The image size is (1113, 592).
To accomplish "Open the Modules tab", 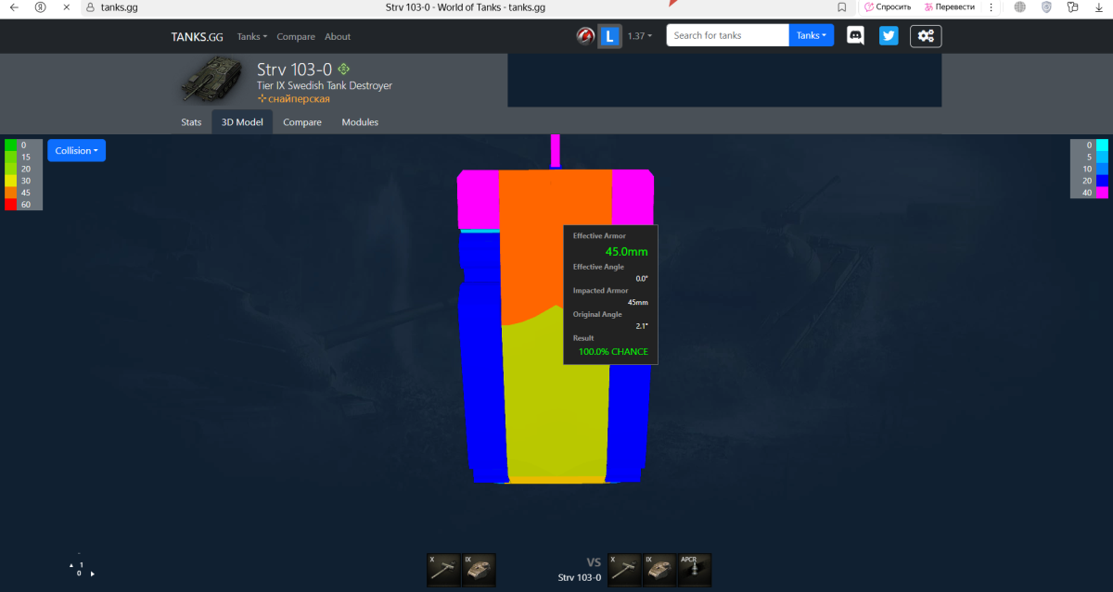I will coord(360,122).
